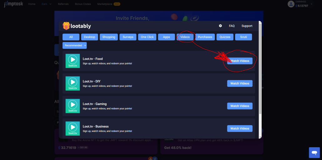Select the Quizzes category filter
The width and height of the screenshot is (322, 160).
click(x=225, y=37)
